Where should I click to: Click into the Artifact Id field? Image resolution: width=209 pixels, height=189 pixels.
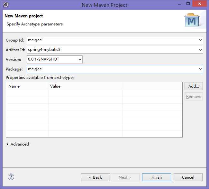115,50
